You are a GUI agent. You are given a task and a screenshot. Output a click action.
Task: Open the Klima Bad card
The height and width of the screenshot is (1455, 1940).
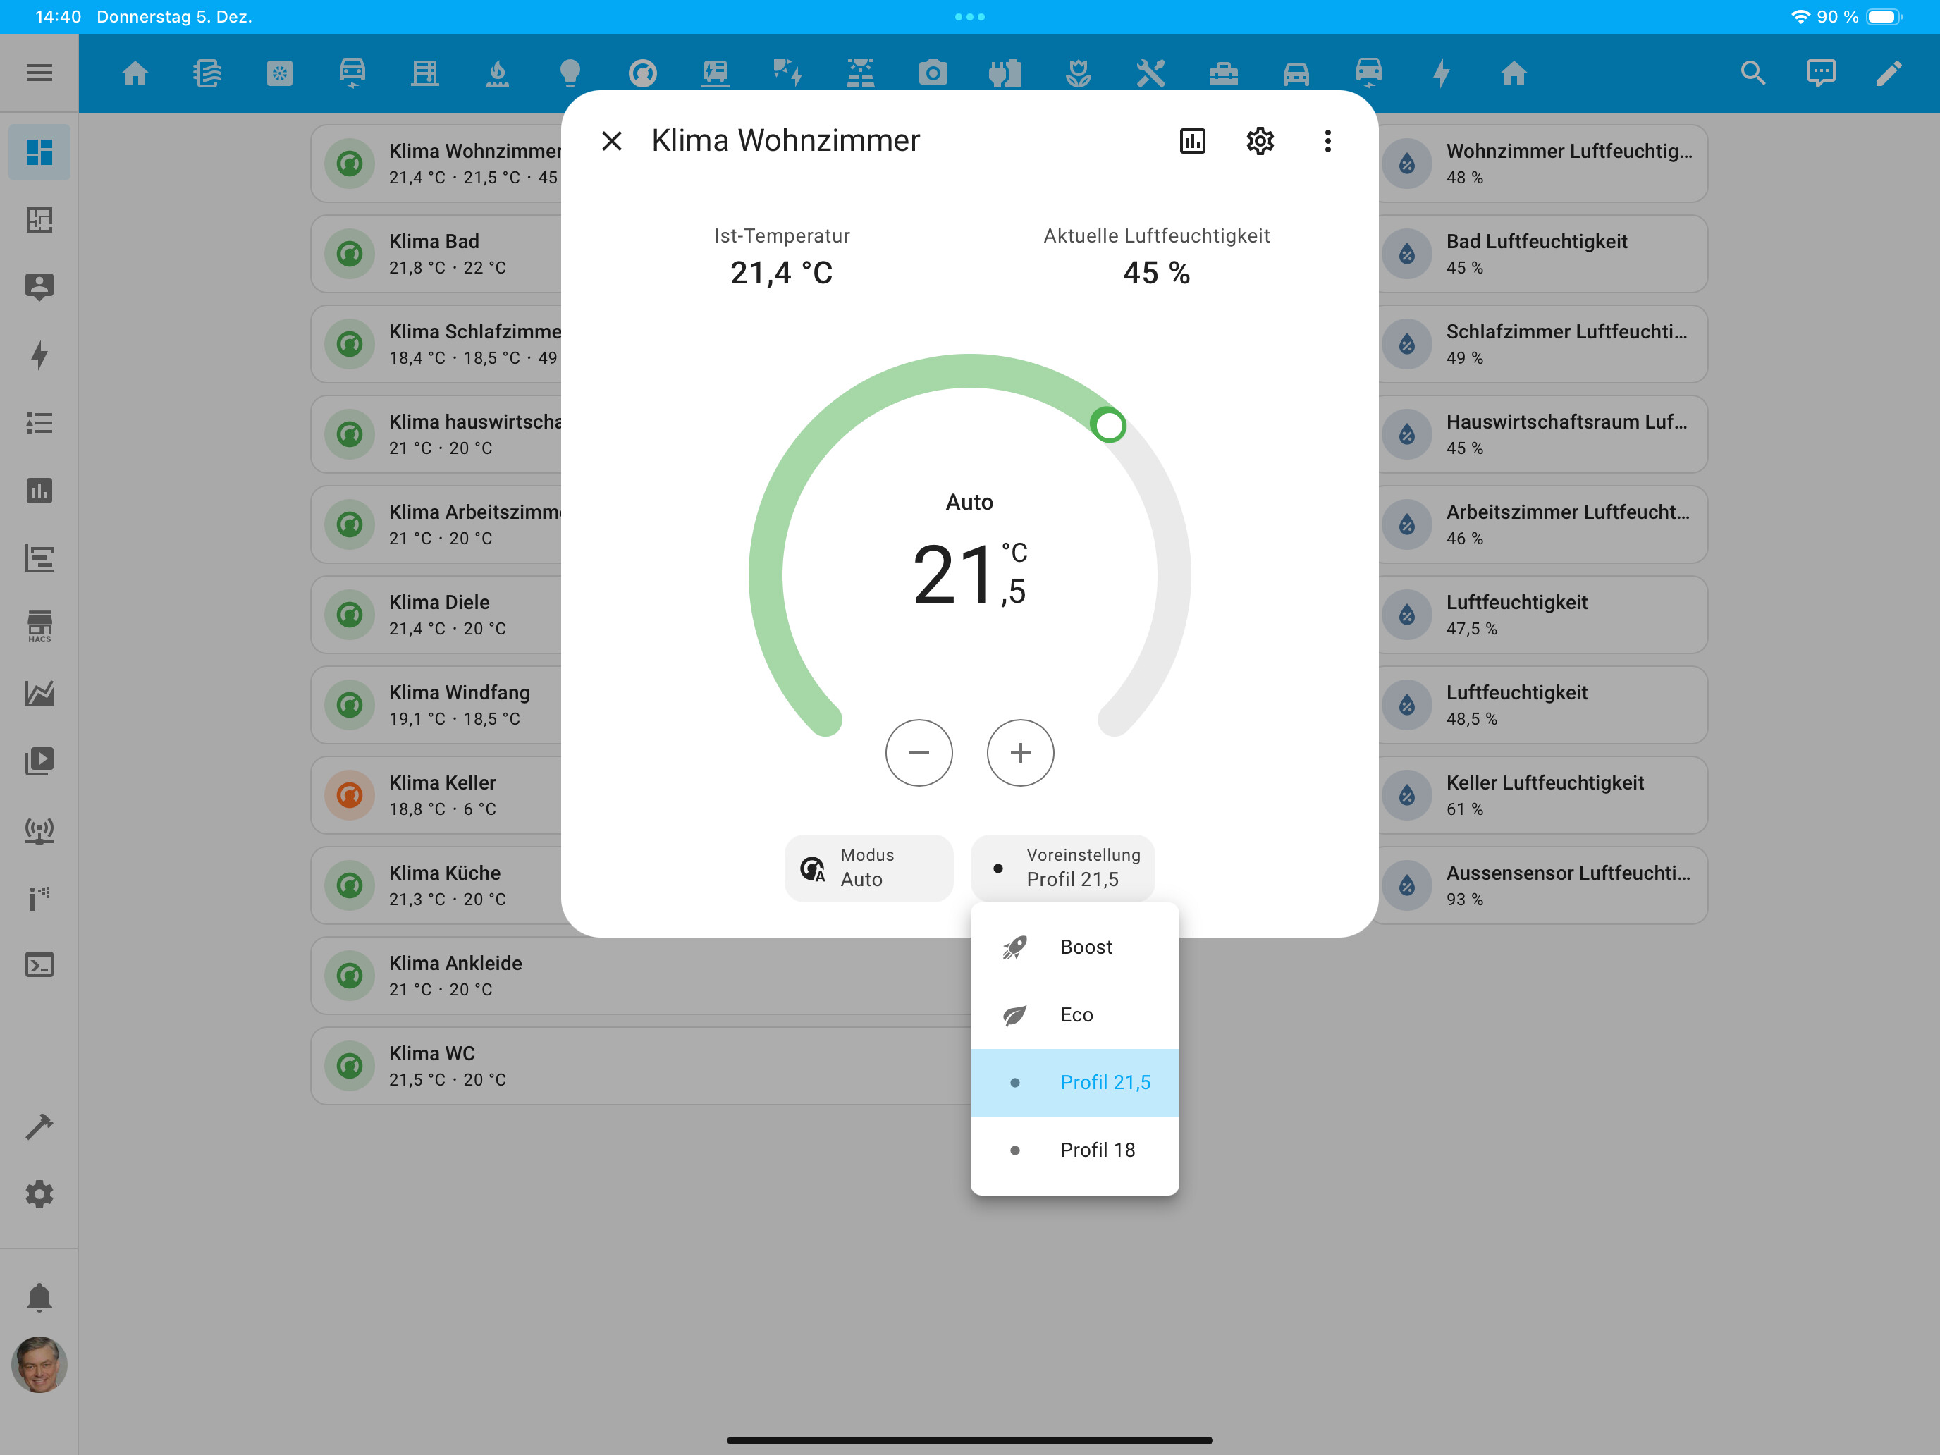coord(436,254)
